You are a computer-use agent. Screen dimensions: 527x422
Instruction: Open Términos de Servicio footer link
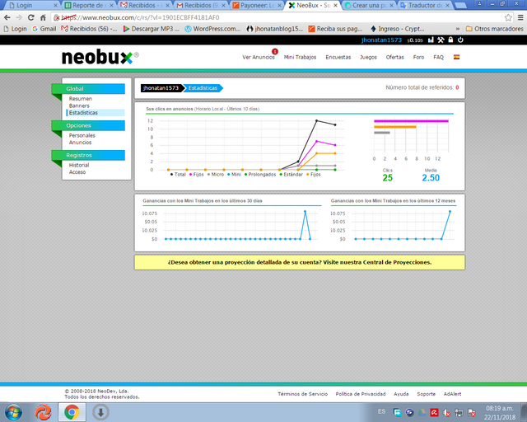coord(302,394)
